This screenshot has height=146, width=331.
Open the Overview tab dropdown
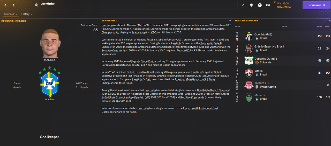pos(11,14)
